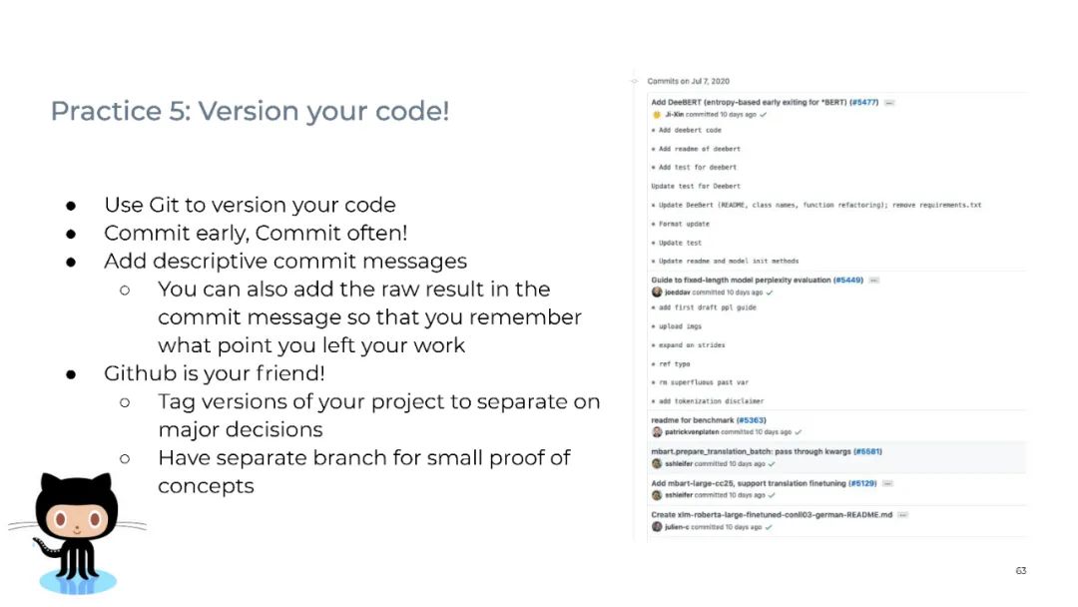Click joeddav's profile avatar
The width and height of the screenshot is (1078, 607).
[657, 293]
